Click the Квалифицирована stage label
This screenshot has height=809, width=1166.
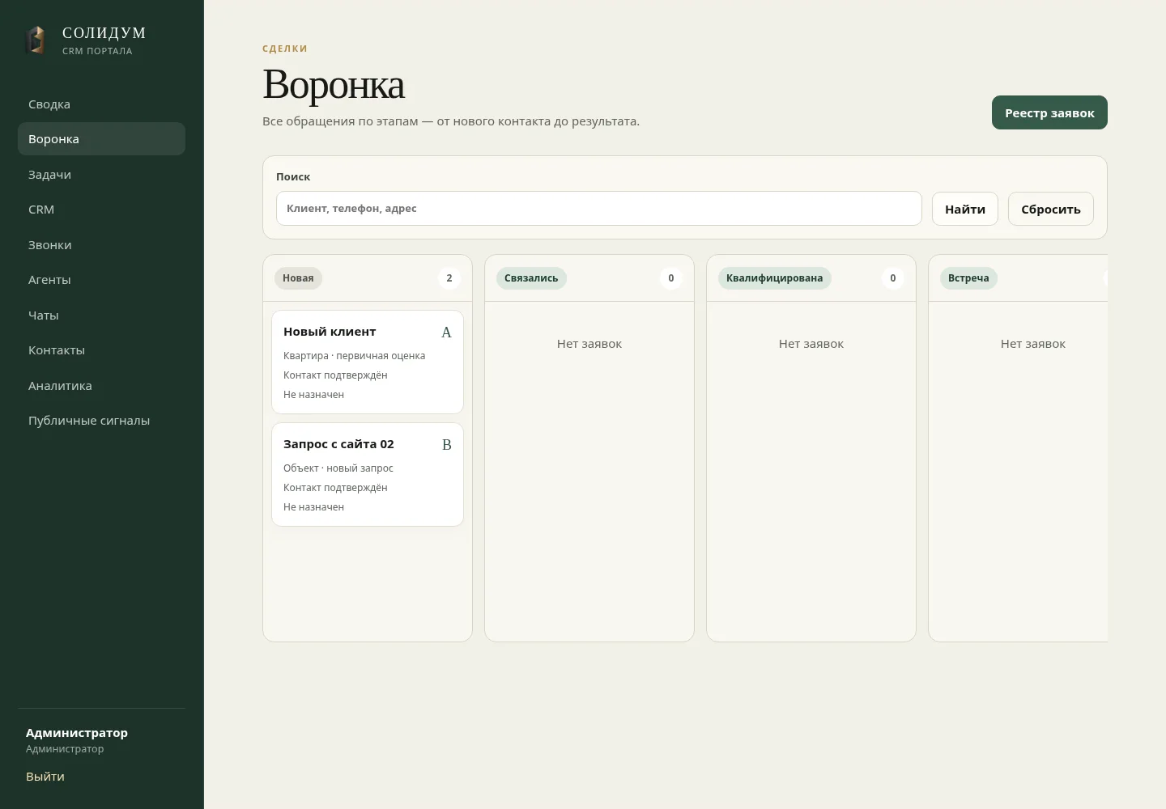[774, 278]
